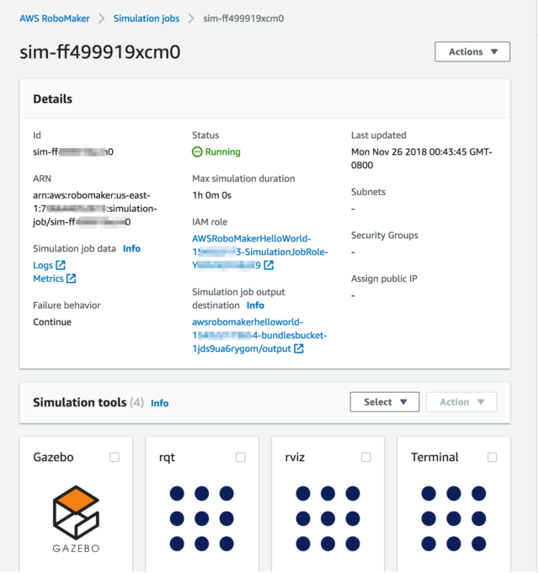Open the rqt dotted grid icon
The height and width of the screenshot is (573, 539).
coord(202,518)
